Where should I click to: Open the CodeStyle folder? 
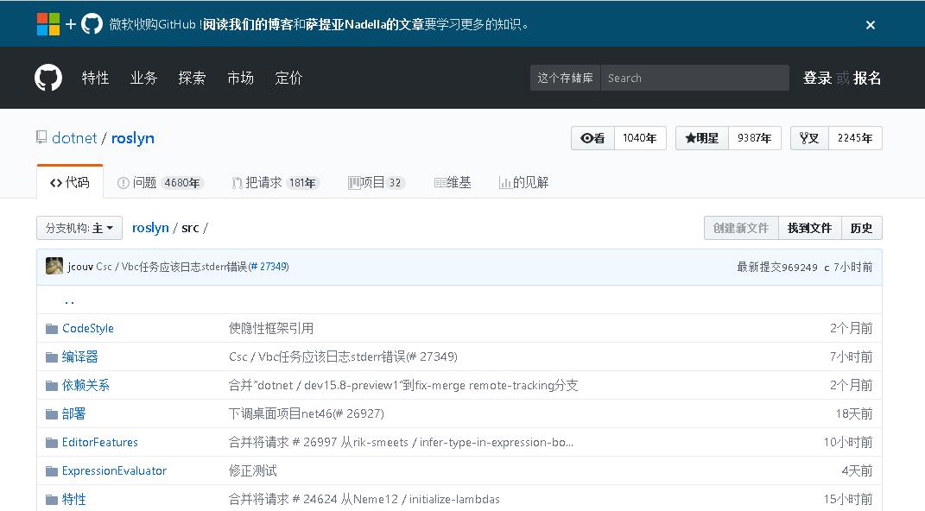click(88, 328)
